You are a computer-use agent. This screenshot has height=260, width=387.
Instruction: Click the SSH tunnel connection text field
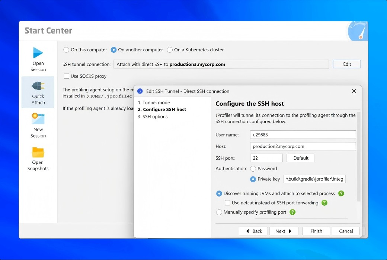click(x=221, y=64)
